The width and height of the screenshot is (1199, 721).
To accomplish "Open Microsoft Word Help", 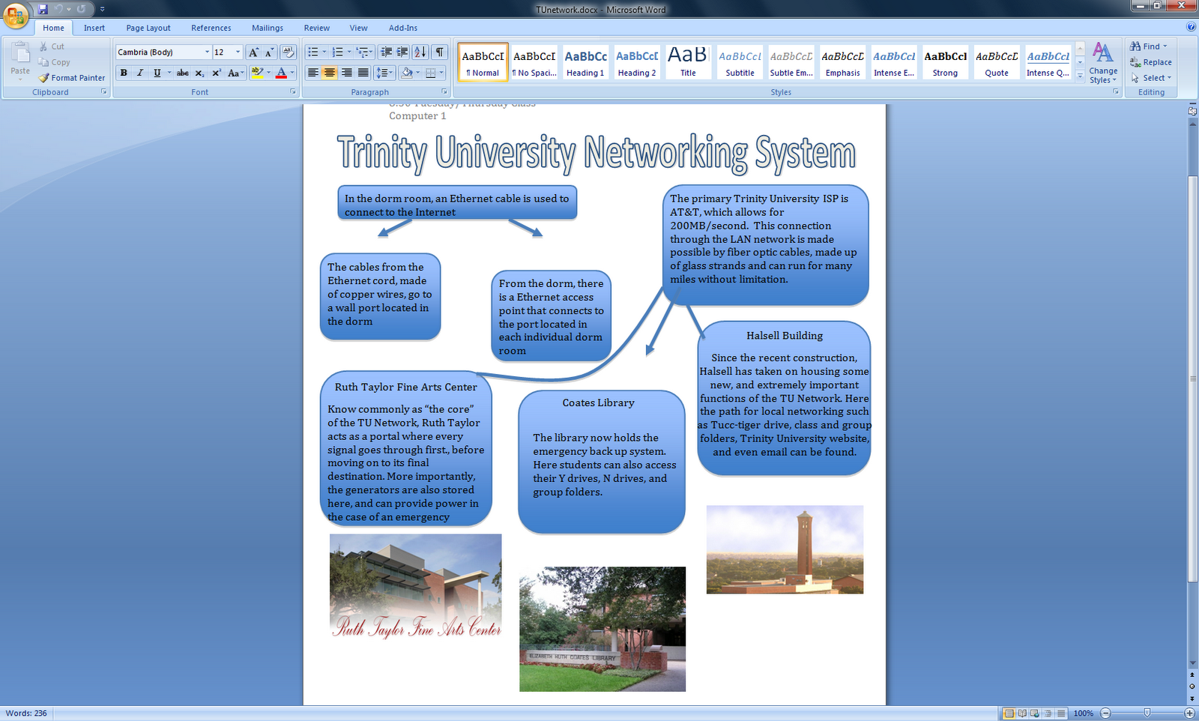I will click(1192, 27).
